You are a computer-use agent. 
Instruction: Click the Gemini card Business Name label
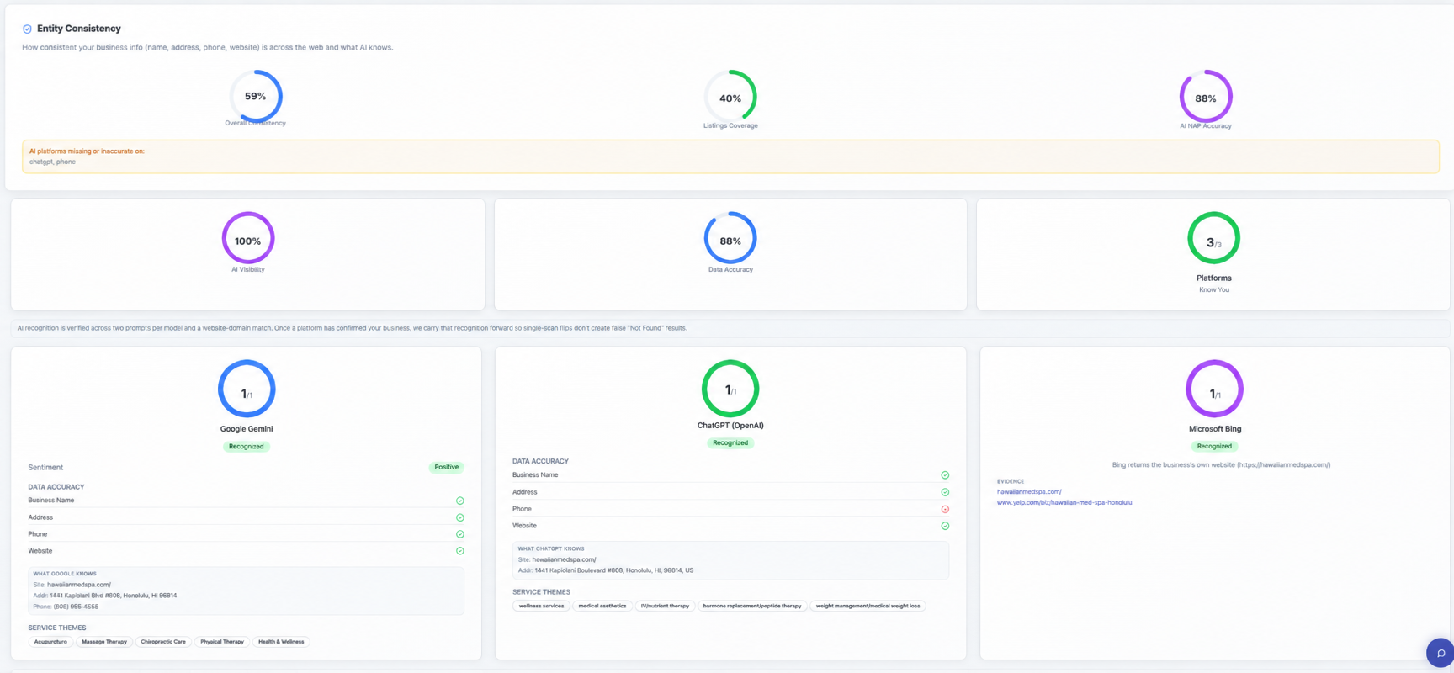point(51,501)
